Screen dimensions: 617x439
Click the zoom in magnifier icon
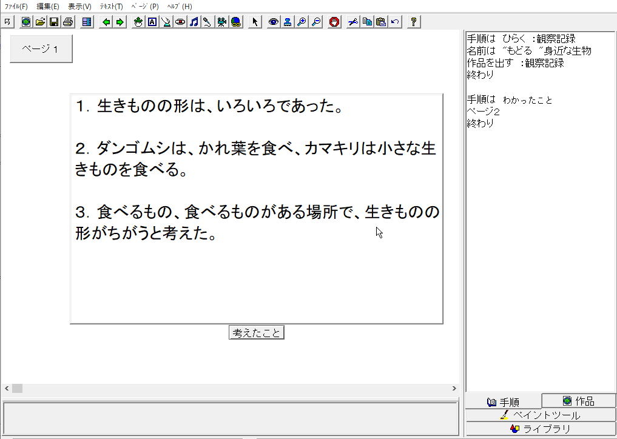[302, 22]
